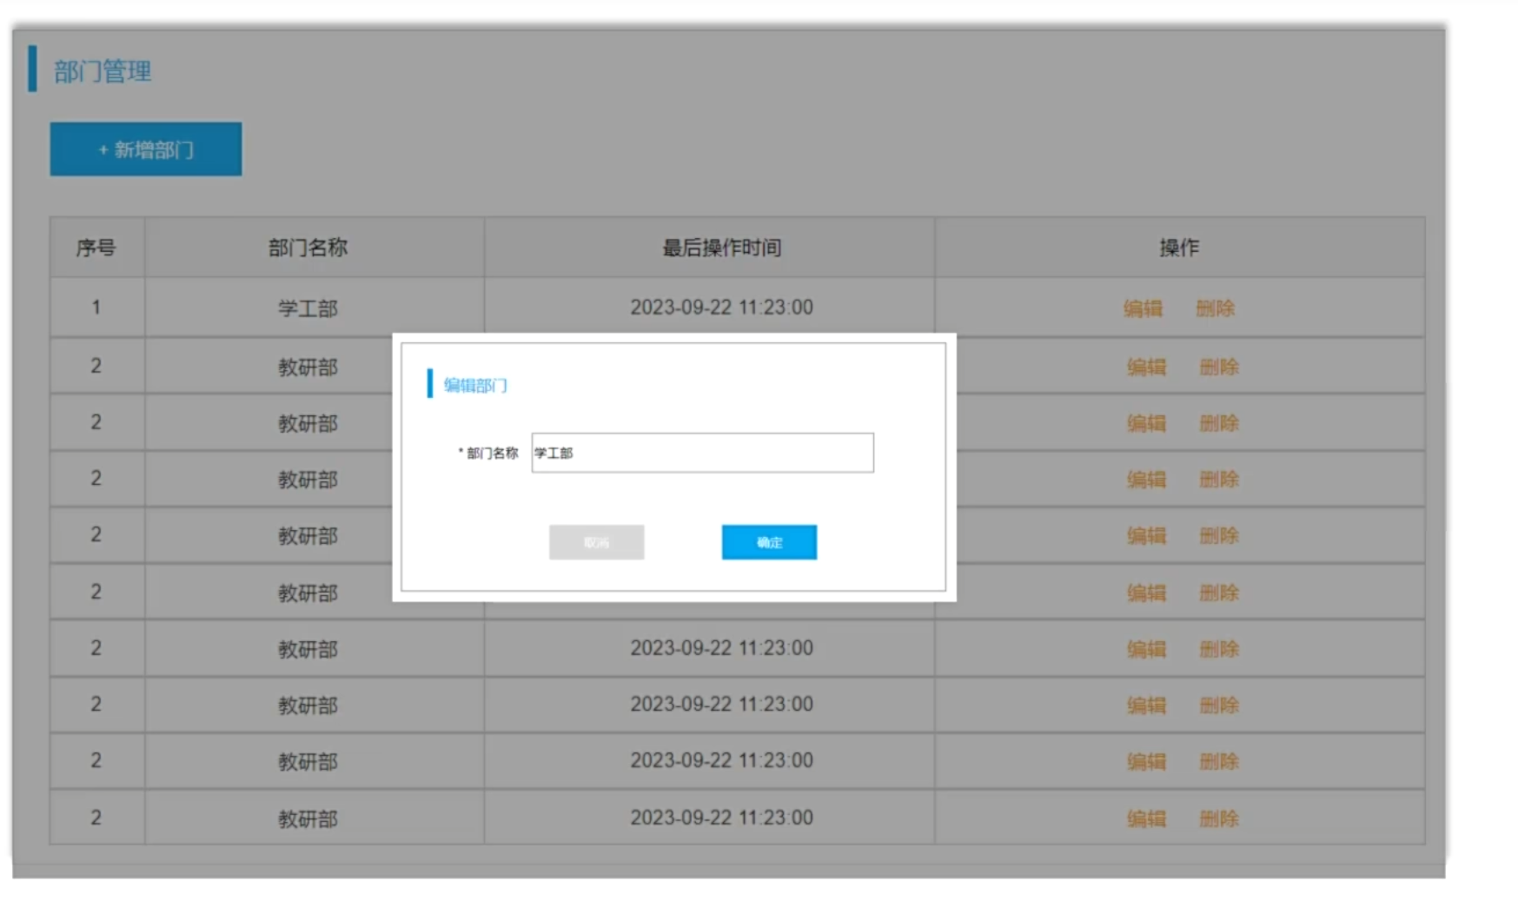1518x901 pixels.
Task: Focus the 部门名称 text input field
Action: pyautogui.click(x=702, y=453)
